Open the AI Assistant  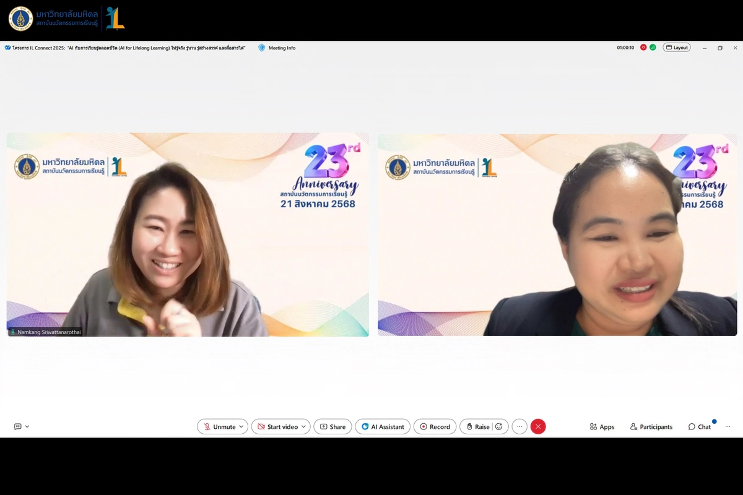(383, 426)
